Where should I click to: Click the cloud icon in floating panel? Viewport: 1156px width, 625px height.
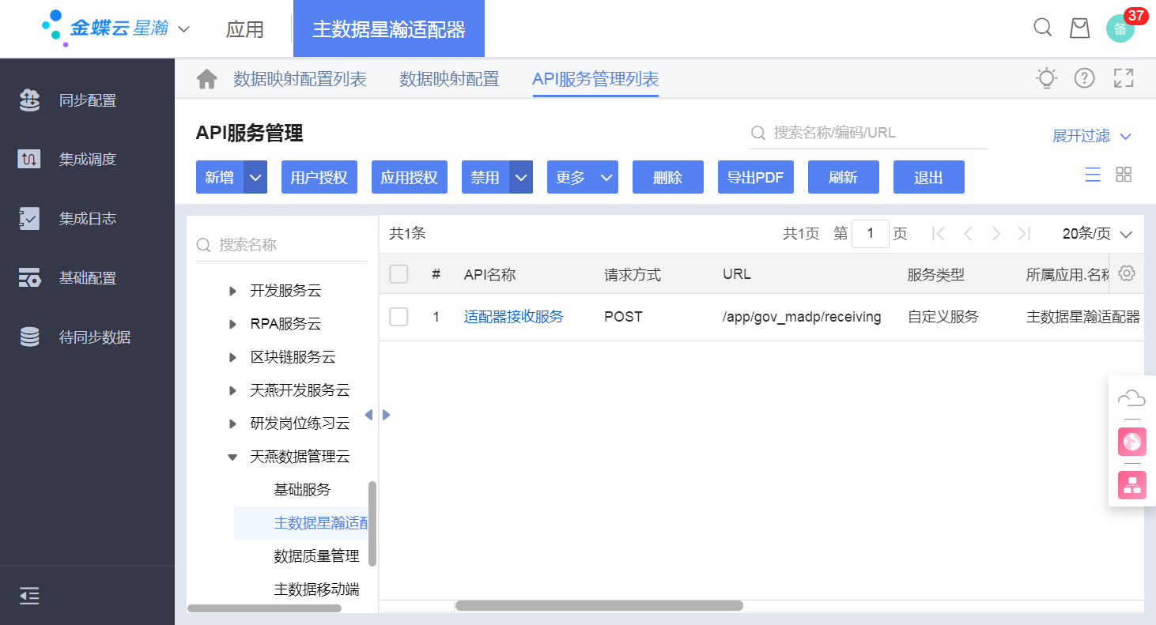[1131, 397]
